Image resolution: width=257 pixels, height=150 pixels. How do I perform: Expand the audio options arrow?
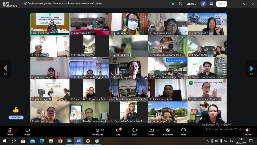(x=16, y=130)
